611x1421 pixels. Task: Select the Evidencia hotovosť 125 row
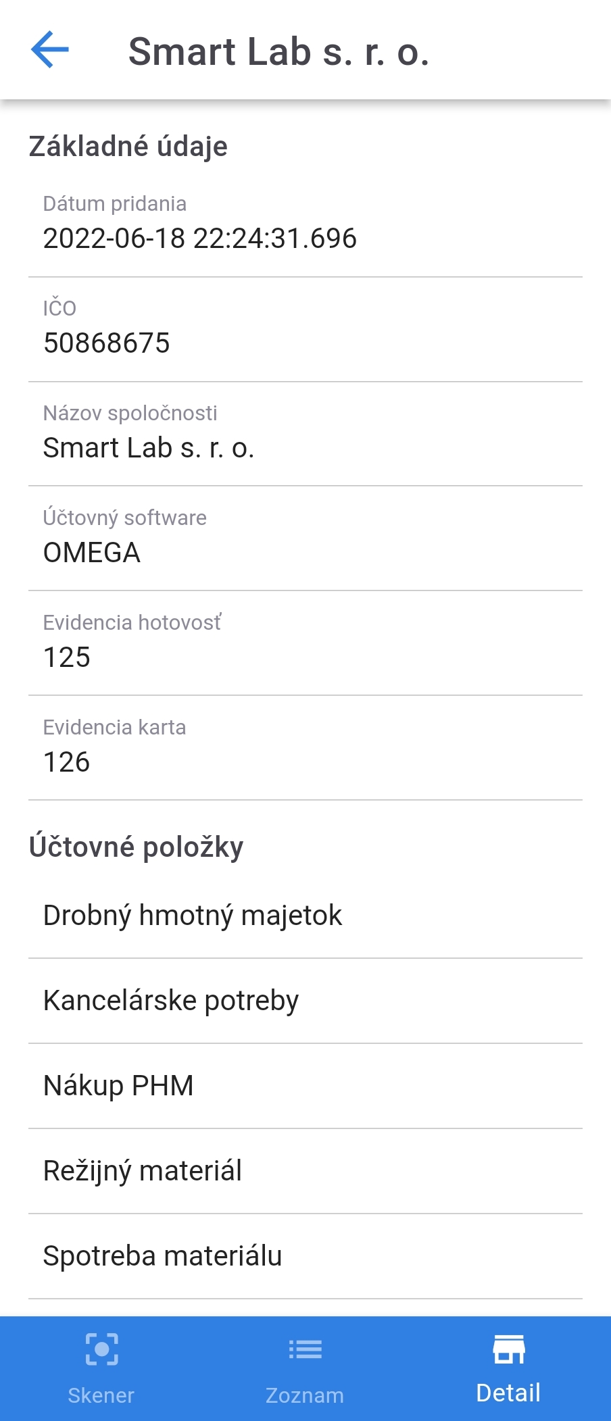click(x=305, y=643)
